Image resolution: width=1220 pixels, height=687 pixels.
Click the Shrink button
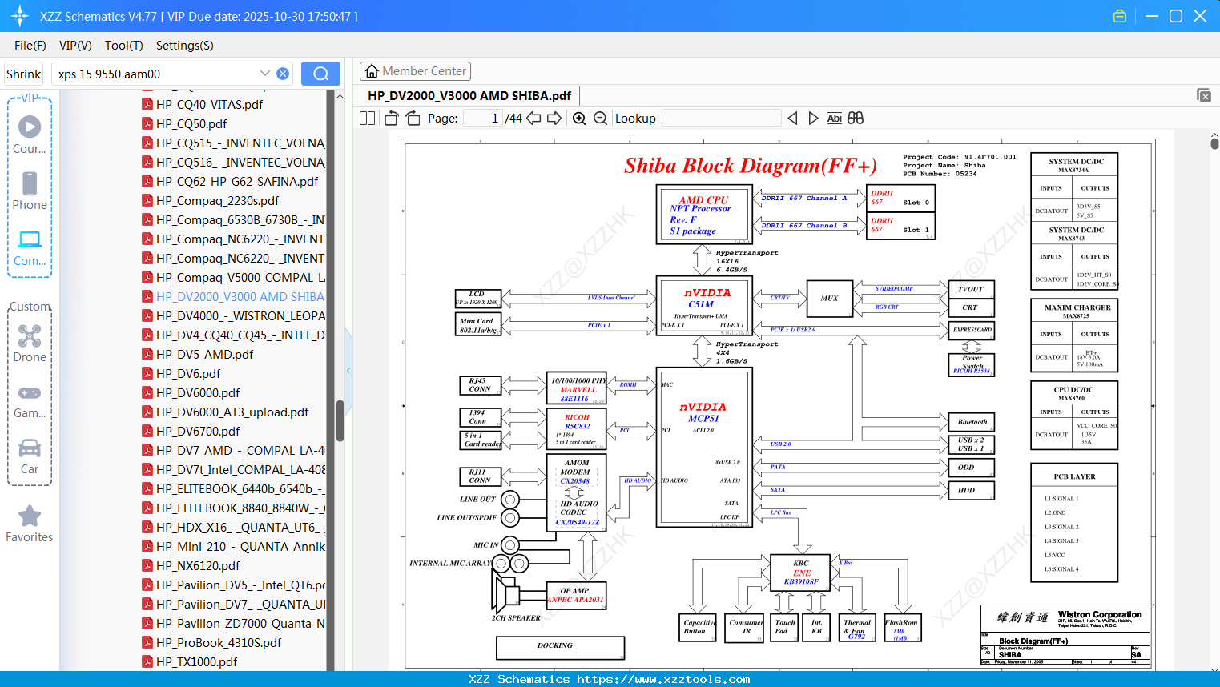23,74
